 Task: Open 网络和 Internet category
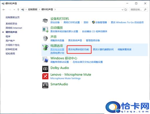pos(14,28)
